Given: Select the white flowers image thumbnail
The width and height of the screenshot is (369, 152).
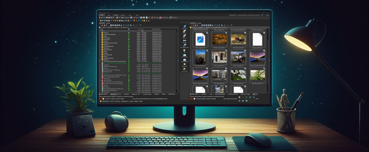Looking at the screenshot, I should [238, 75].
